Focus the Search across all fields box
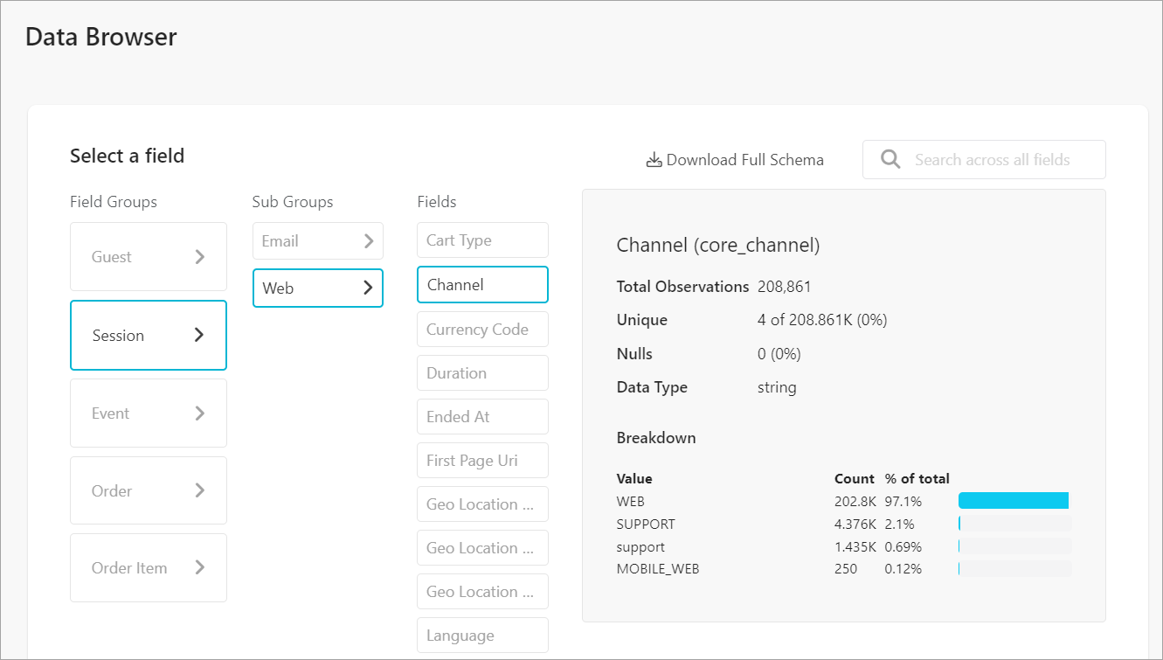This screenshot has height=660, width=1163. point(984,159)
